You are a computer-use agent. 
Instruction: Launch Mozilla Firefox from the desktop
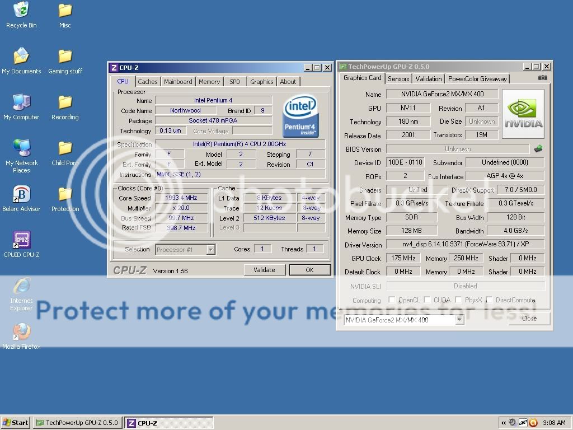[21, 332]
